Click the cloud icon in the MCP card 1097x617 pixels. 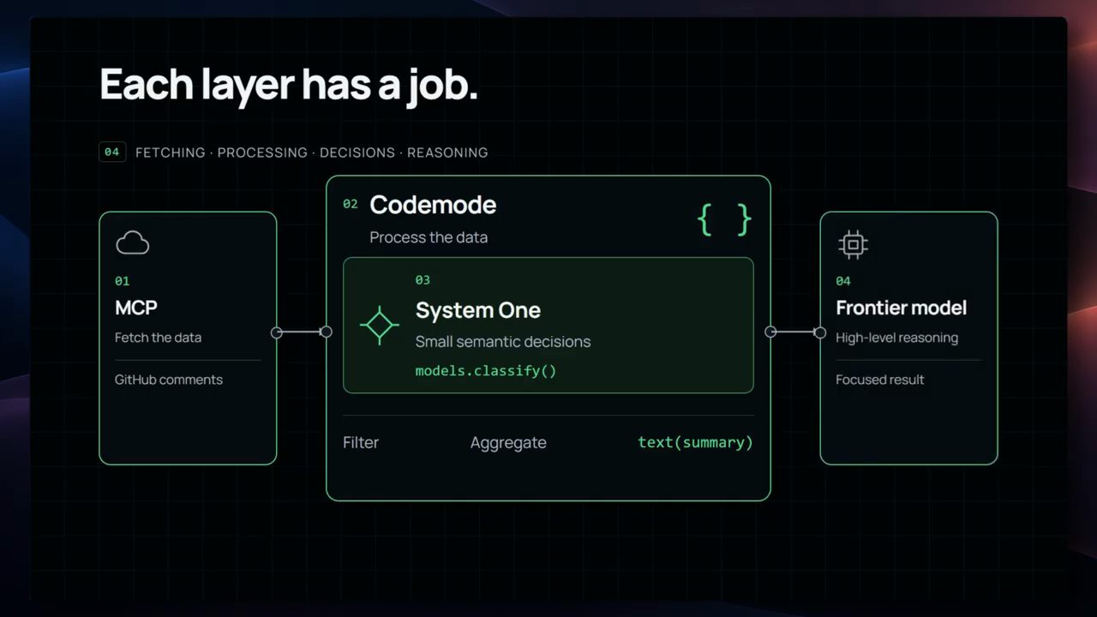click(132, 243)
